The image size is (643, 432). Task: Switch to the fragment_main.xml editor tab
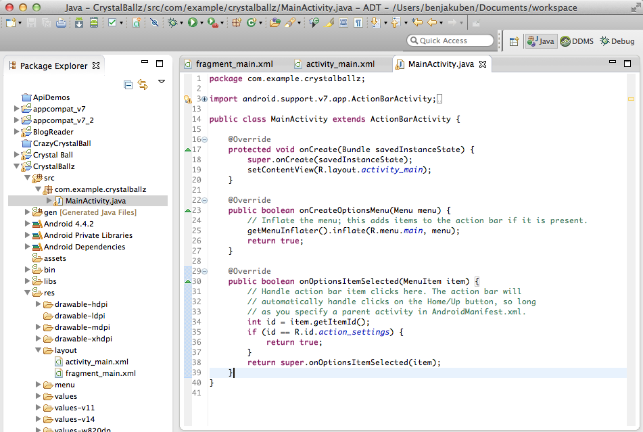tap(234, 64)
